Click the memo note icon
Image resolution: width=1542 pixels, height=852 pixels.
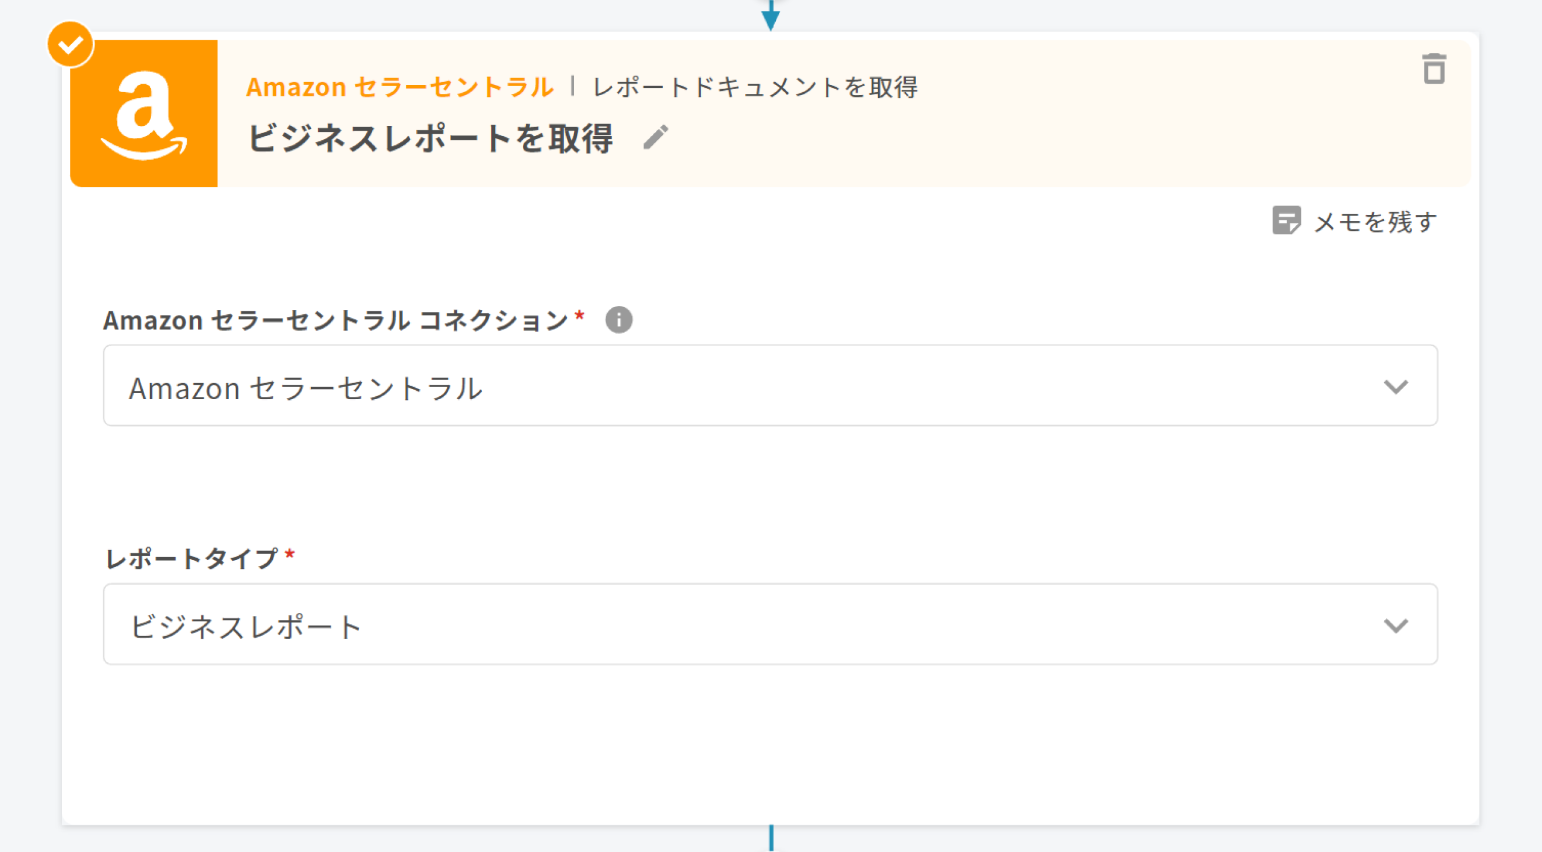(x=1285, y=221)
